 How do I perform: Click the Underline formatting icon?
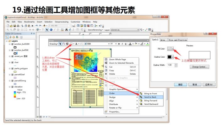(x=126, y=44)
